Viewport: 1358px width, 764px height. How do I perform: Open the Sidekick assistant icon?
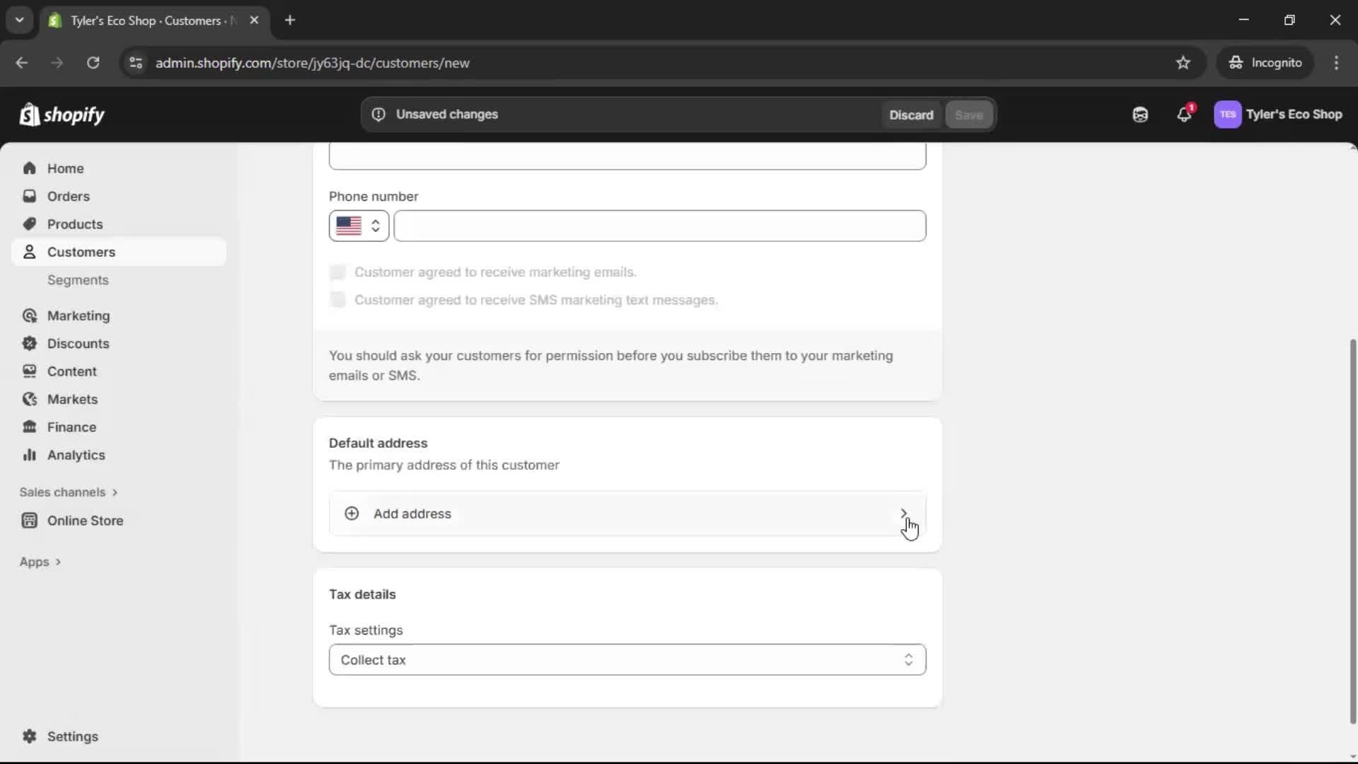1140,114
